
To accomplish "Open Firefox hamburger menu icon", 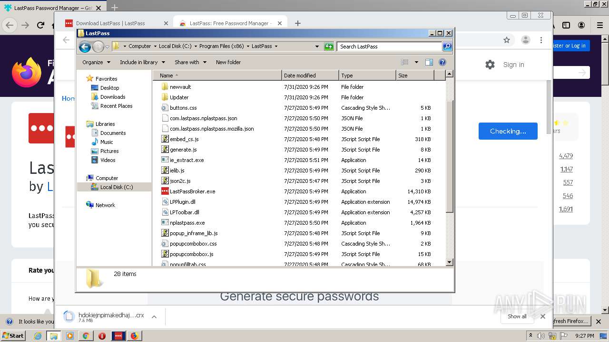I will [x=600, y=25].
